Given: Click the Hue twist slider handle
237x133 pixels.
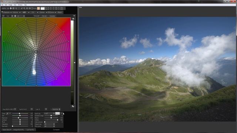Looking at the screenshot, I should [13, 126].
